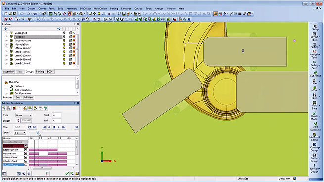Toggle EjectionSystem light bulb visibility
324x182 pixels.
coord(64,41)
